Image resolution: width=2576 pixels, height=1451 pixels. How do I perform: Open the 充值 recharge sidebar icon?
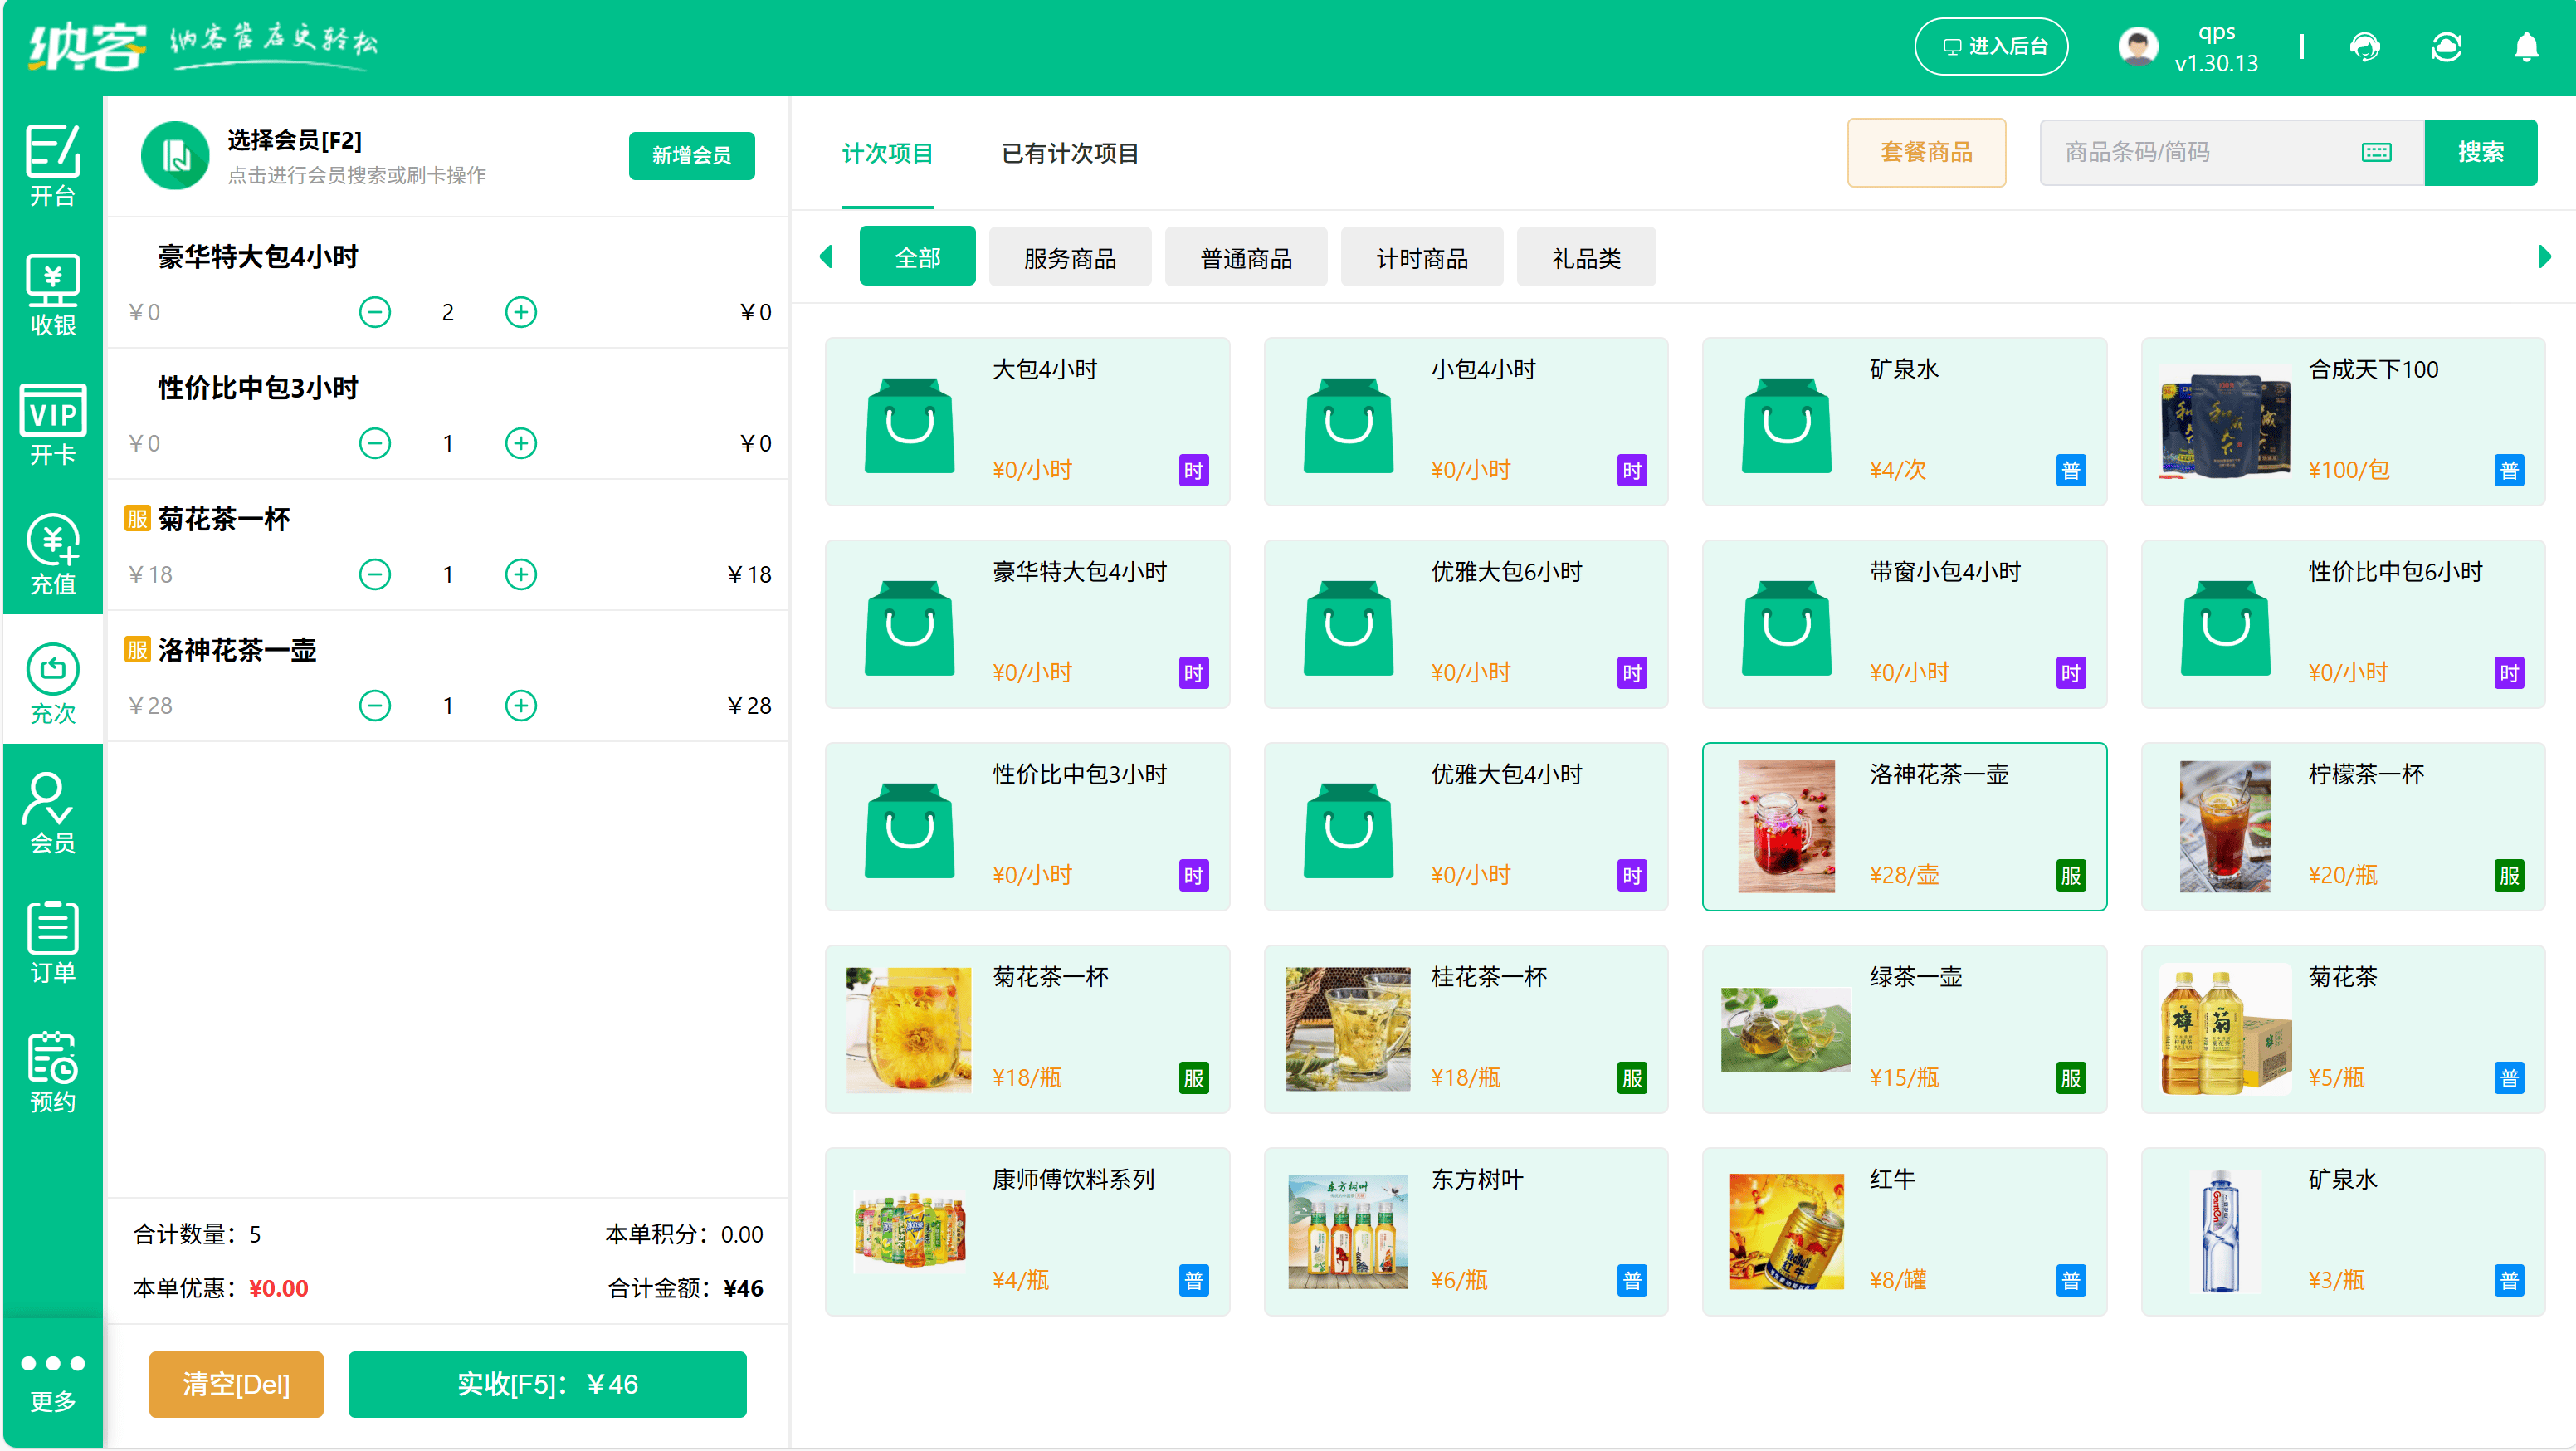(52, 555)
